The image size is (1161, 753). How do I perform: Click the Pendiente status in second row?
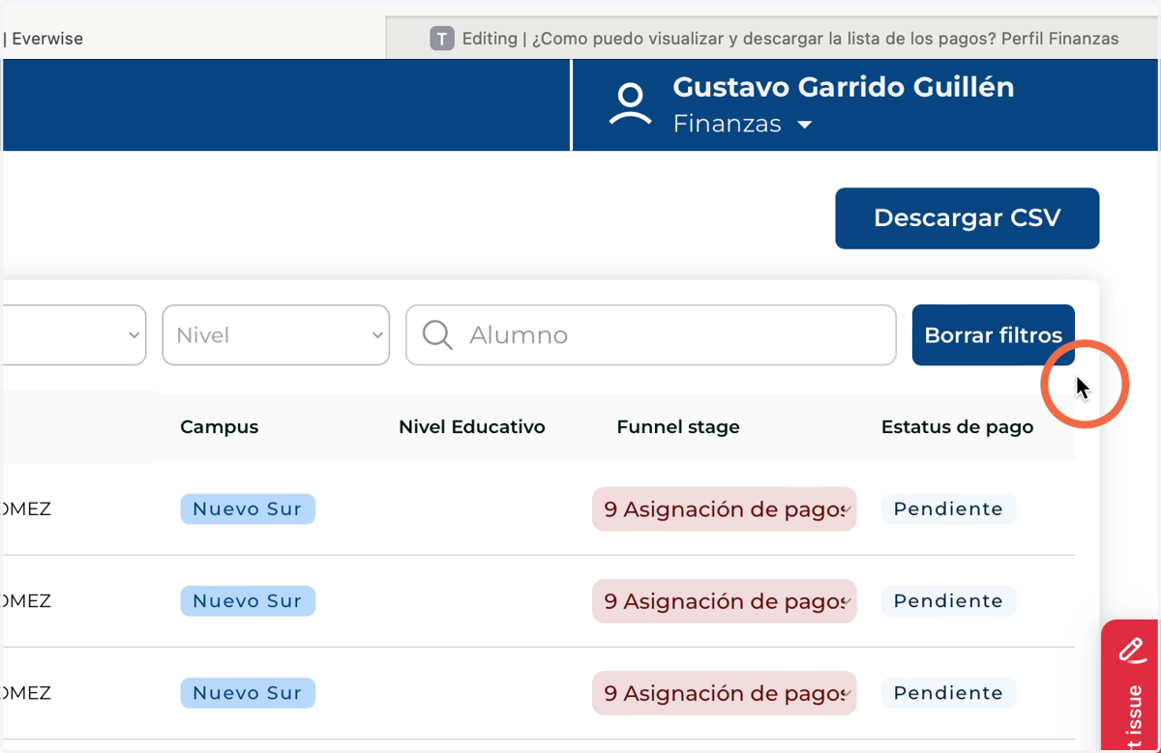[948, 600]
